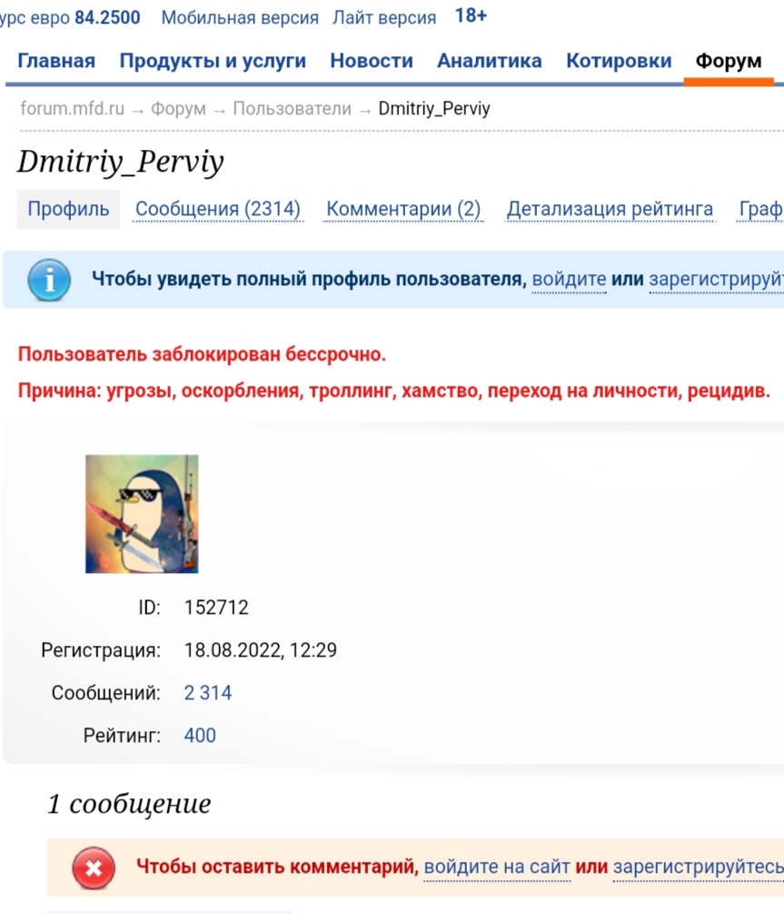Click Мобильная версия link

pos(240,17)
